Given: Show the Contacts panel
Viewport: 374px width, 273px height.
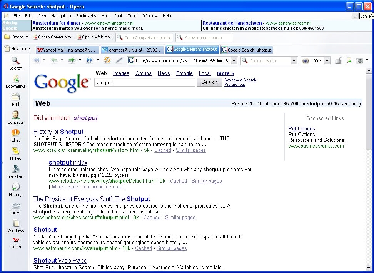Looking at the screenshot, I should click(x=15, y=117).
